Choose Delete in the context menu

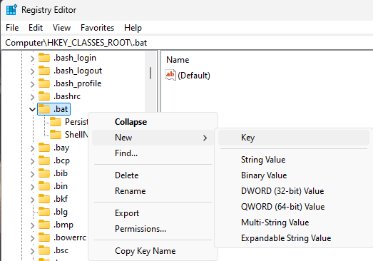pos(153,175)
